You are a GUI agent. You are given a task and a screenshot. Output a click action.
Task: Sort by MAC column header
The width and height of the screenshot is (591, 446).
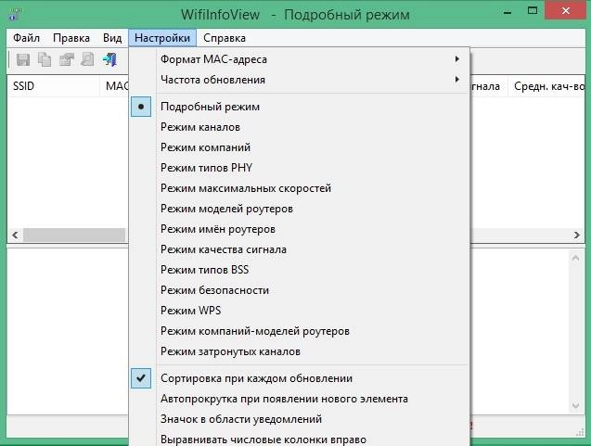click(x=114, y=86)
